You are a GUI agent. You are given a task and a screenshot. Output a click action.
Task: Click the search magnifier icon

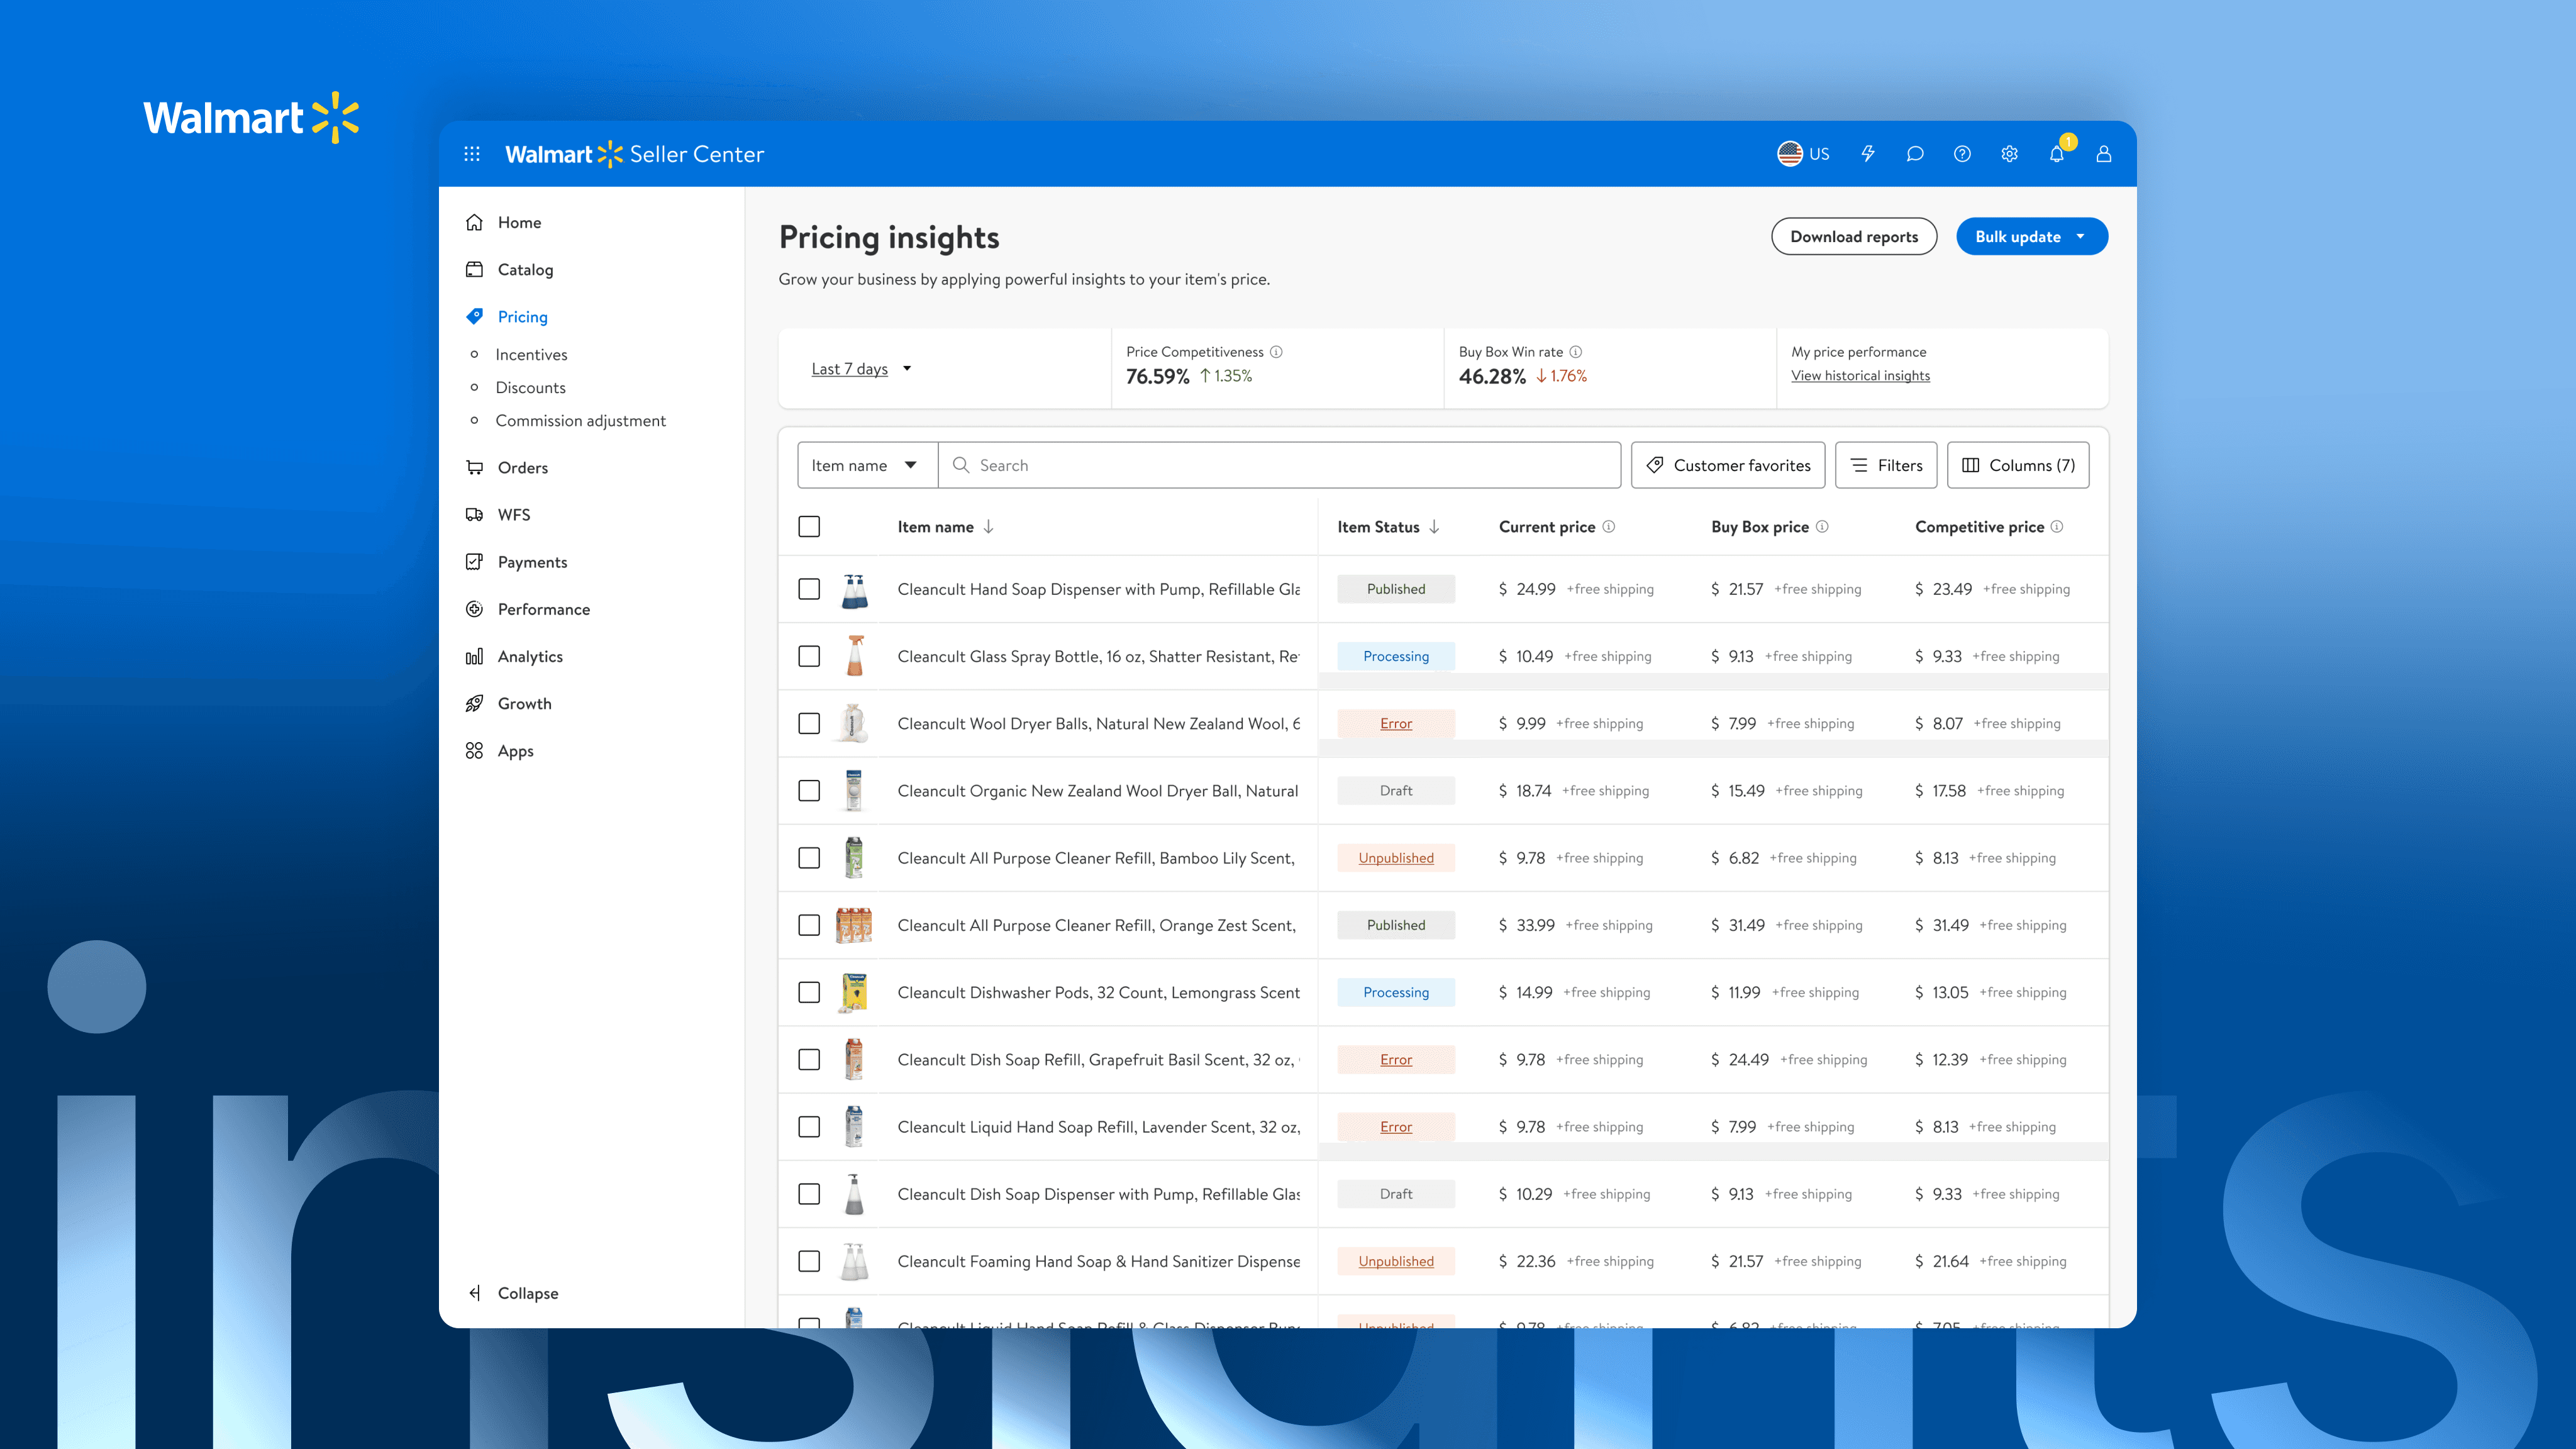click(961, 465)
